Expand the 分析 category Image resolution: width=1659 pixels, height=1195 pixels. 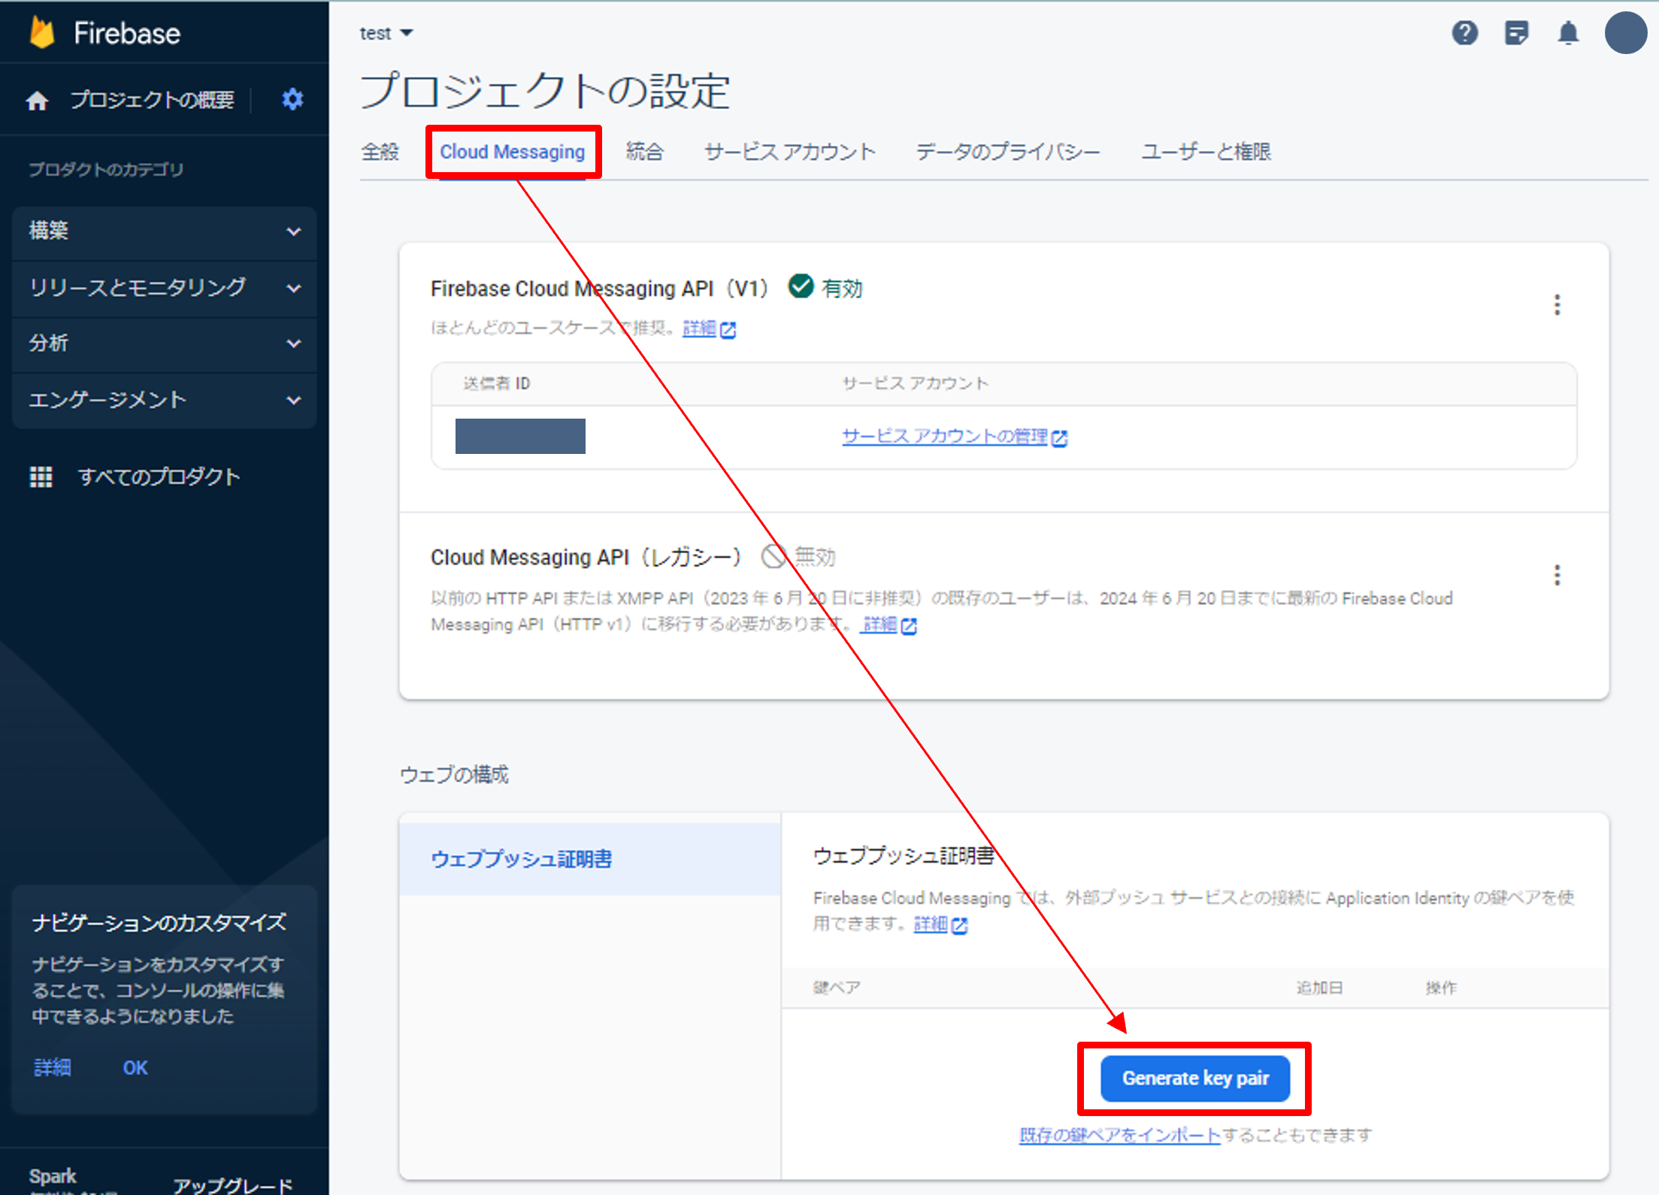point(165,343)
